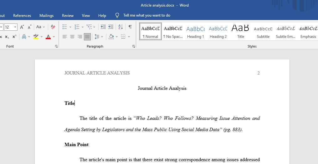Screen dimensions: 318x164
Task: Click the bold Title heading in document
Action: [69, 103]
